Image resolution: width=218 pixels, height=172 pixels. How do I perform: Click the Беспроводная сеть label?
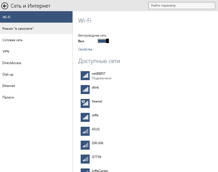point(92,35)
